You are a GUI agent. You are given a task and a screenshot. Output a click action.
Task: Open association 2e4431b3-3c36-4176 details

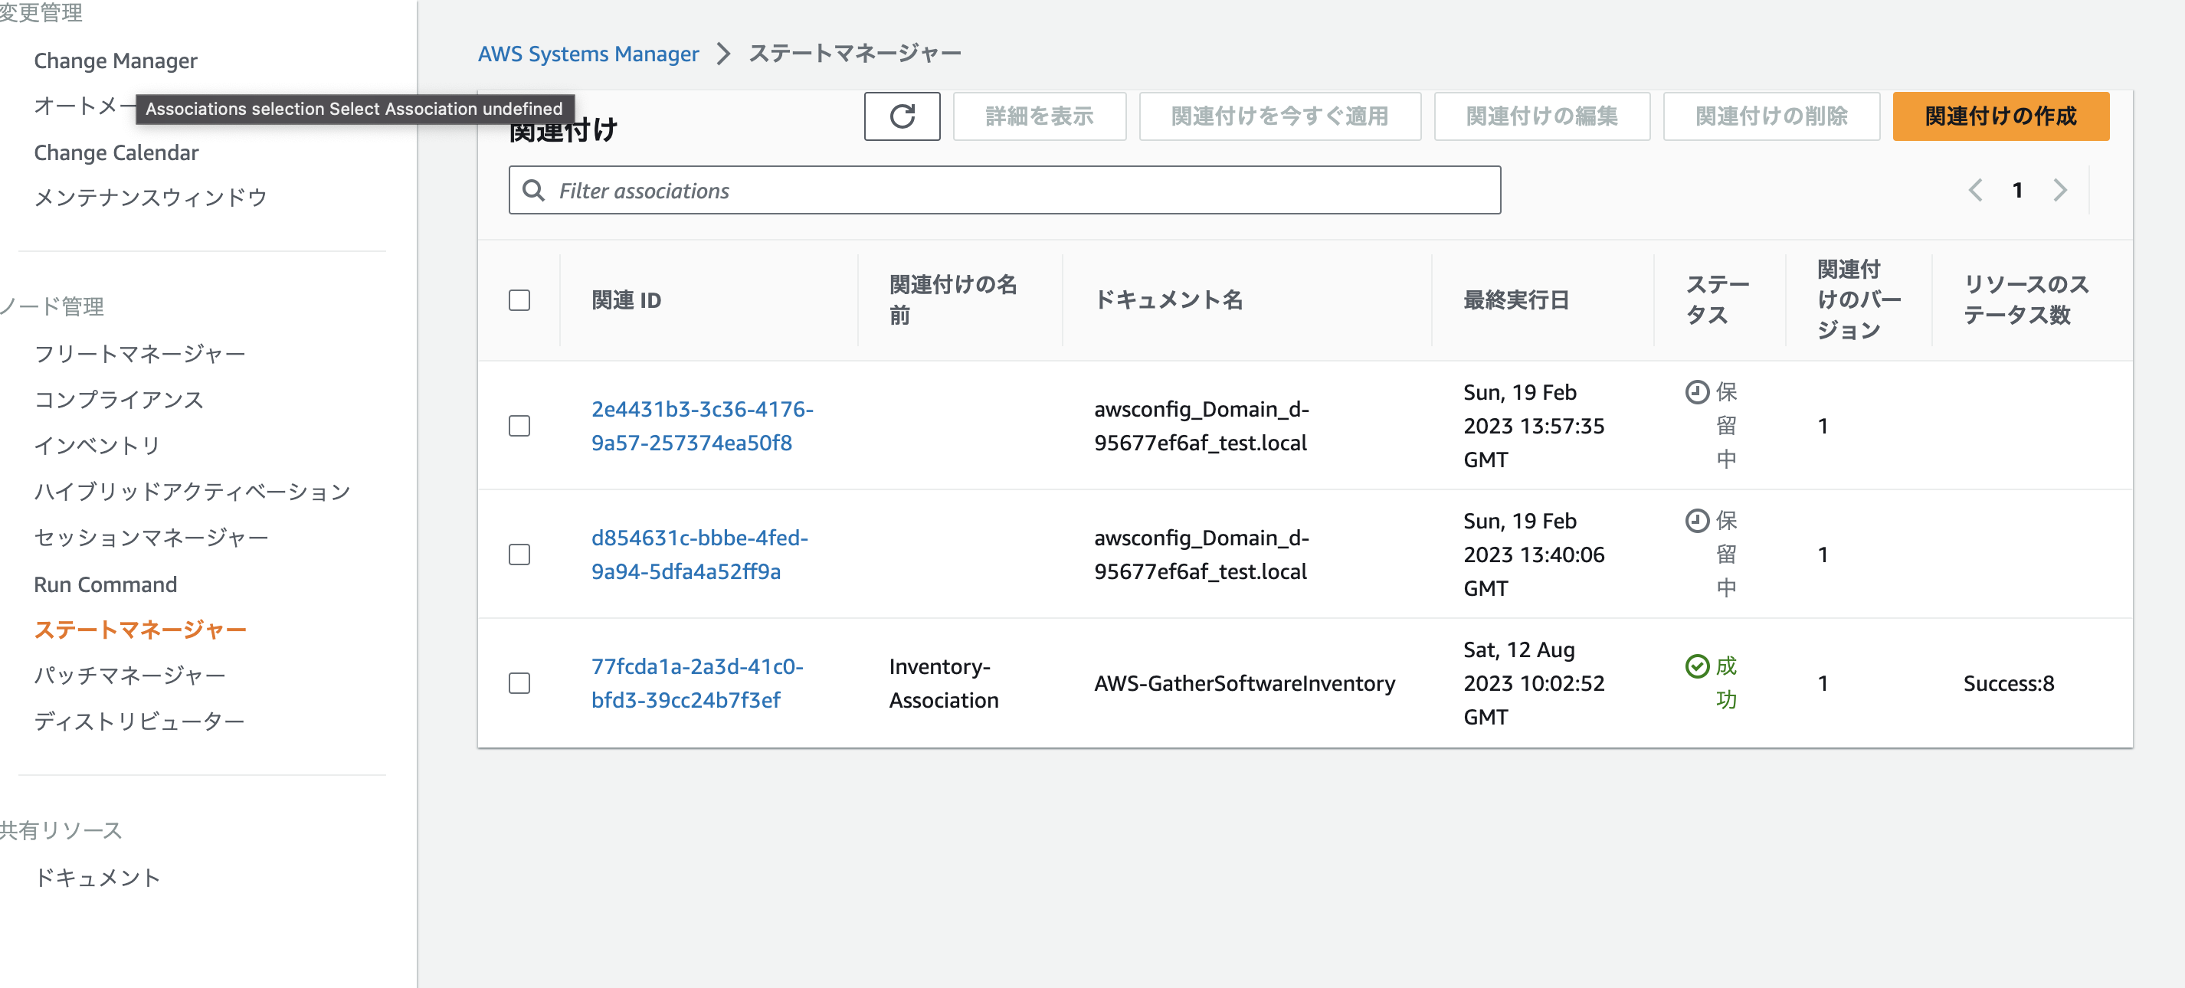702,426
